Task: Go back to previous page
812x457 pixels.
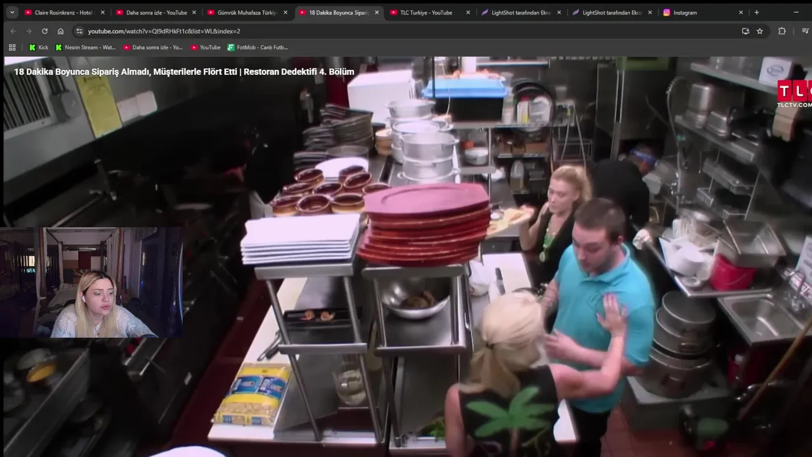Action: [13, 31]
